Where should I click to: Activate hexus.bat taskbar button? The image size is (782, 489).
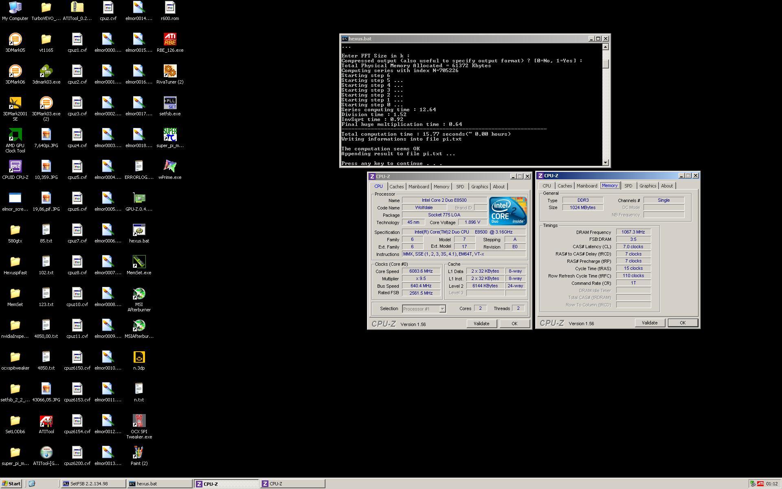[x=160, y=484]
